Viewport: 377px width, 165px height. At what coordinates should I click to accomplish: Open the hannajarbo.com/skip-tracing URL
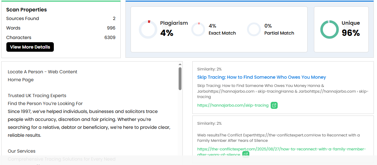[233, 105]
